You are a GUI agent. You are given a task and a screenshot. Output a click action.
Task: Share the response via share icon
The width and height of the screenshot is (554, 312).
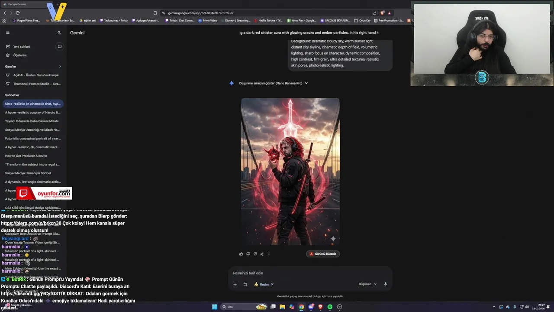click(x=262, y=254)
